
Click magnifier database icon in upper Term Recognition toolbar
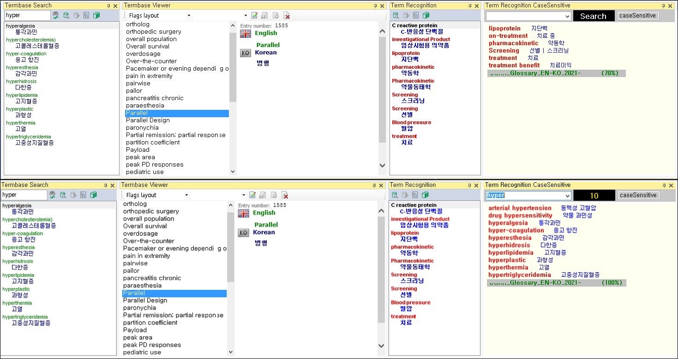pyautogui.click(x=396, y=15)
